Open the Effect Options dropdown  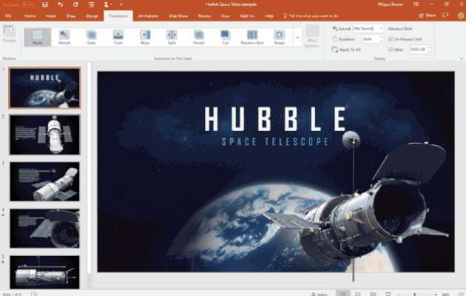coord(312,36)
